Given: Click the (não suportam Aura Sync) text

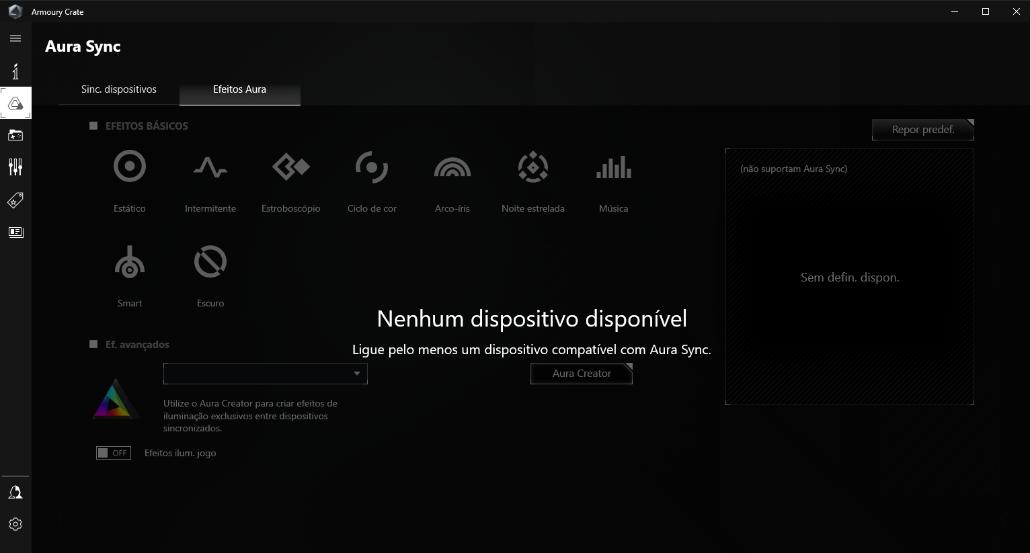Looking at the screenshot, I should pos(793,169).
